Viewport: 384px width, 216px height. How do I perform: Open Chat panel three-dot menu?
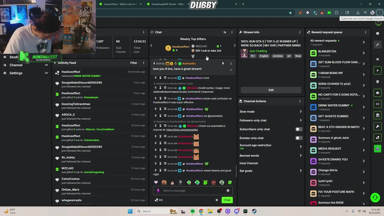click(232, 32)
